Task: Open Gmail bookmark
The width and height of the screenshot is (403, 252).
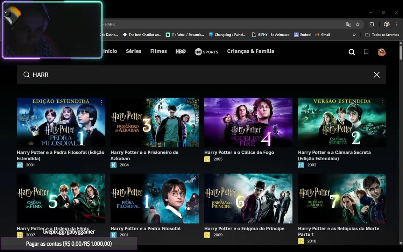Action: tap(323, 35)
